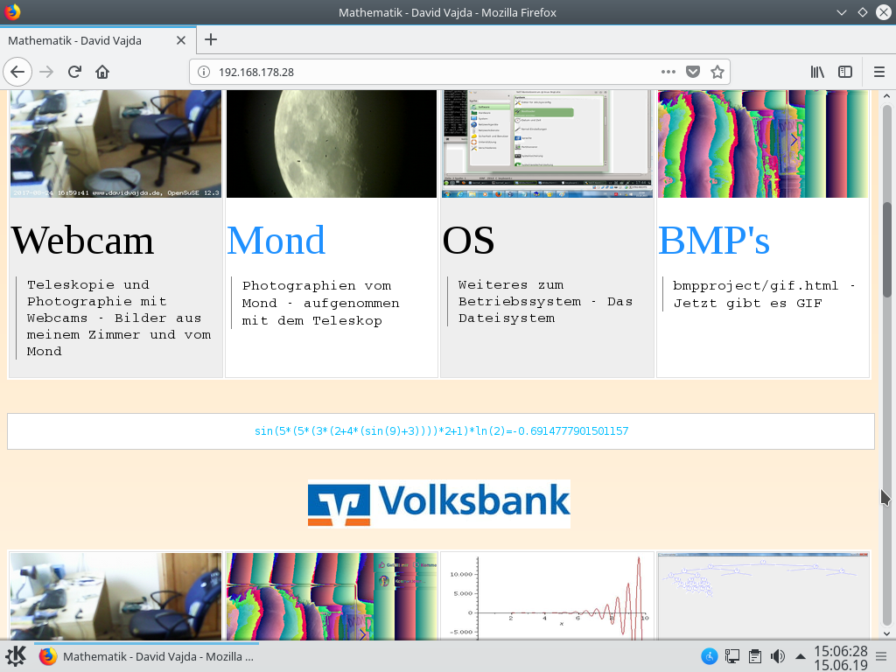Mute audio via the volume icon
Screen dimensions: 896x672
pyautogui.click(x=777, y=656)
